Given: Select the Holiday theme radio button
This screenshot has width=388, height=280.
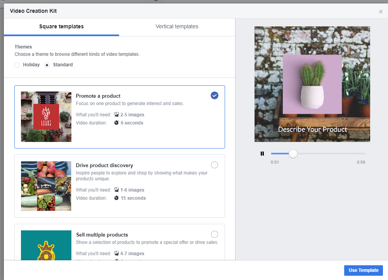Looking at the screenshot, I should (17, 65).
